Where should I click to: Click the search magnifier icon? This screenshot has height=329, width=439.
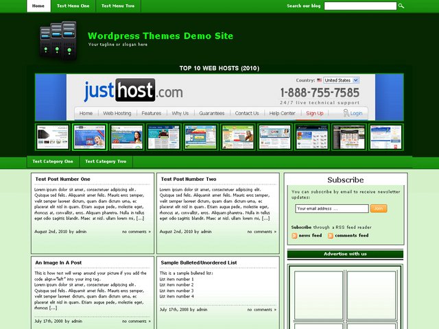[401, 6]
